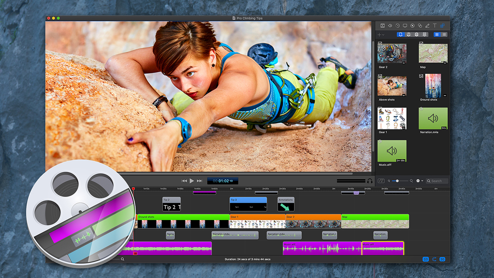The image size is (494, 278).
Task: Open the Text properties panel
Action: pyautogui.click(x=435, y=25)
